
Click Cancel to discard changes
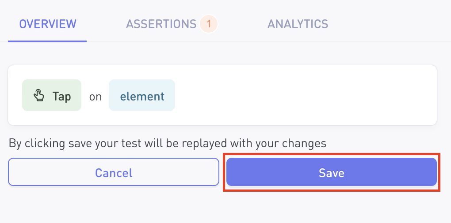point(114,172)
